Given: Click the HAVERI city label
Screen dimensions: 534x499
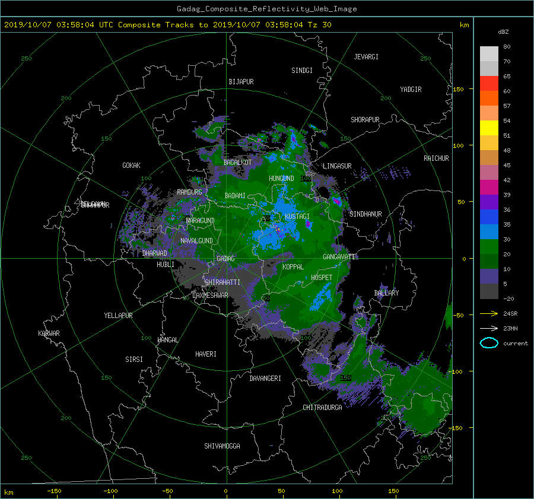Looking at the screenshot, I should [x=206, y=354].
